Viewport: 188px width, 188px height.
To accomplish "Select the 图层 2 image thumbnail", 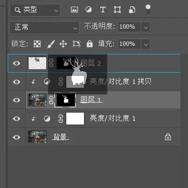I will tap(37, 63).
